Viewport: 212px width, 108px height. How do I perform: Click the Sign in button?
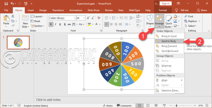click(x=166, y=4)
